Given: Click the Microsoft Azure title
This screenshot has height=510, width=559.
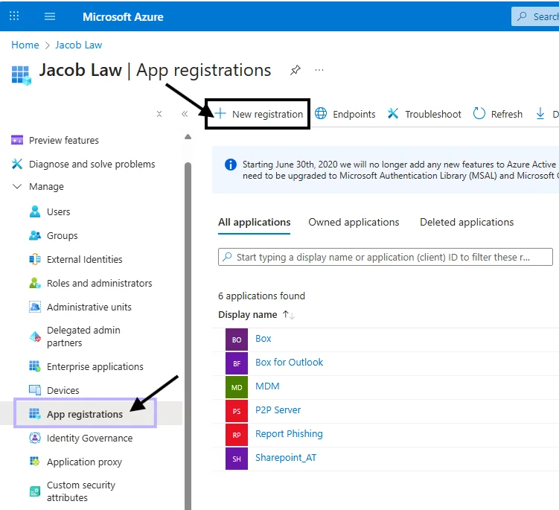Looking at the screenshot, I should click(123, 17).
